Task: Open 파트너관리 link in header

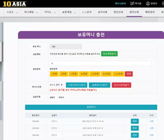Action: coord(120,4)
